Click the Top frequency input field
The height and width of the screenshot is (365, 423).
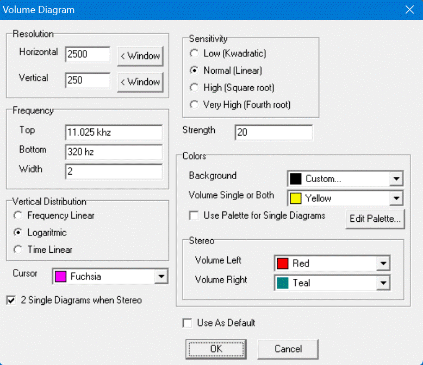pyautogui.click(x=113, y=132)
